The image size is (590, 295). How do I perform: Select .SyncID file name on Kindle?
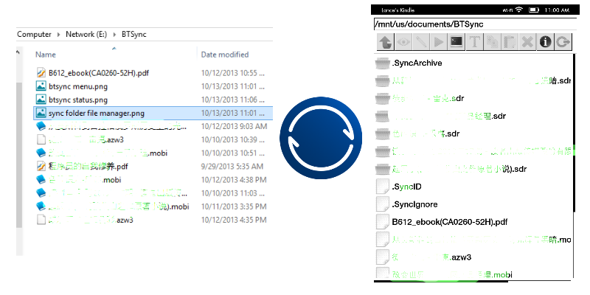[406, 187]
